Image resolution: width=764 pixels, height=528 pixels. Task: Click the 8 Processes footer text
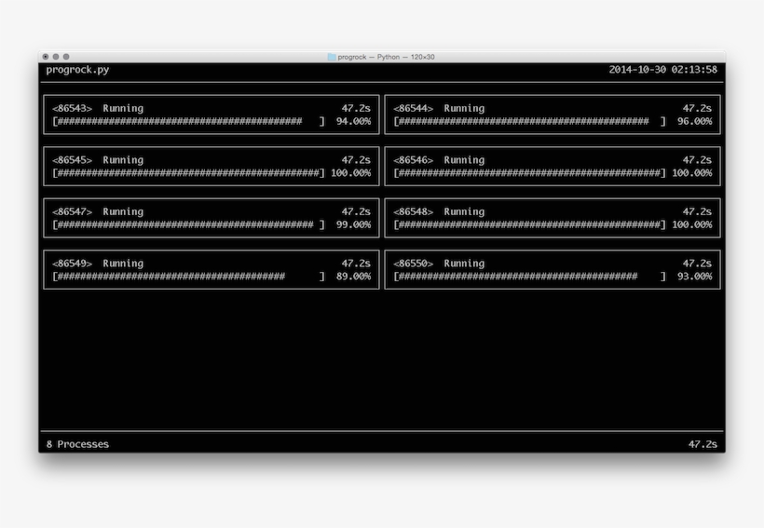77,444
